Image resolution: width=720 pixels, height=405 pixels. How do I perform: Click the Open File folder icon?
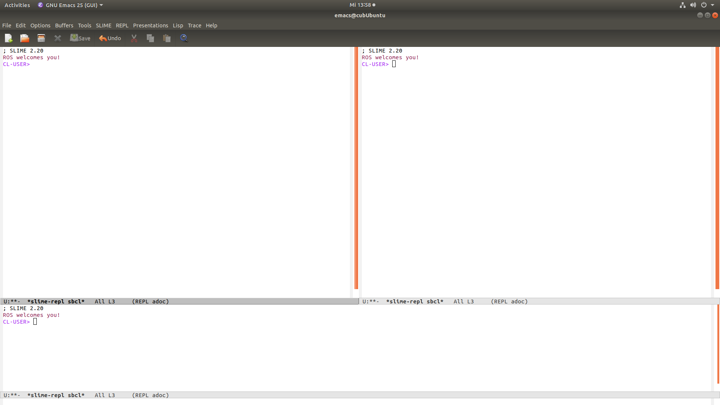tap(25, 38)
